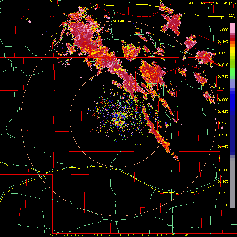Pick the light pink legend color segment
Screen dimensions: 237x237
point(233,28)
